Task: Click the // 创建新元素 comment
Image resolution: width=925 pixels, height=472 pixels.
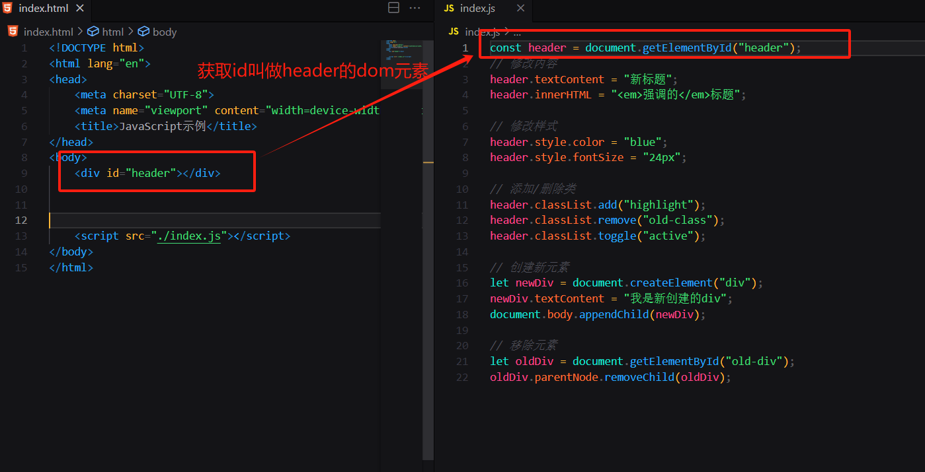Action: pos(530,267)
